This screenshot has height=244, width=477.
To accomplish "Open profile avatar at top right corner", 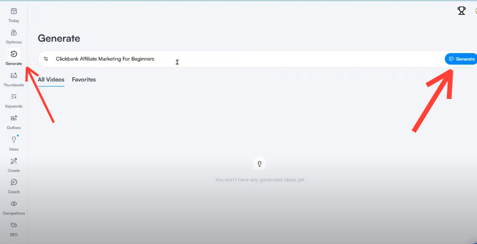I will [476, 11].
